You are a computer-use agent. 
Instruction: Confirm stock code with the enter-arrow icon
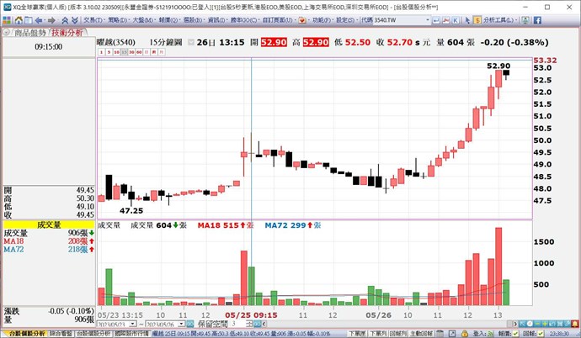[436, 20]
